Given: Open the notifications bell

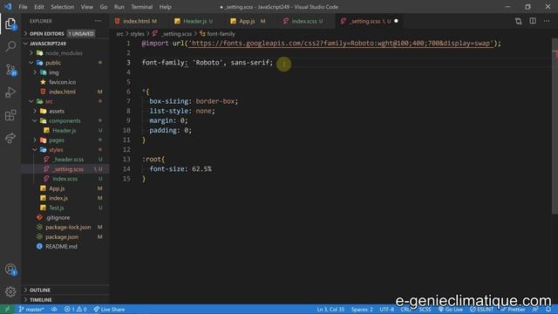Looking at the screenshot, I should point(548,310).
